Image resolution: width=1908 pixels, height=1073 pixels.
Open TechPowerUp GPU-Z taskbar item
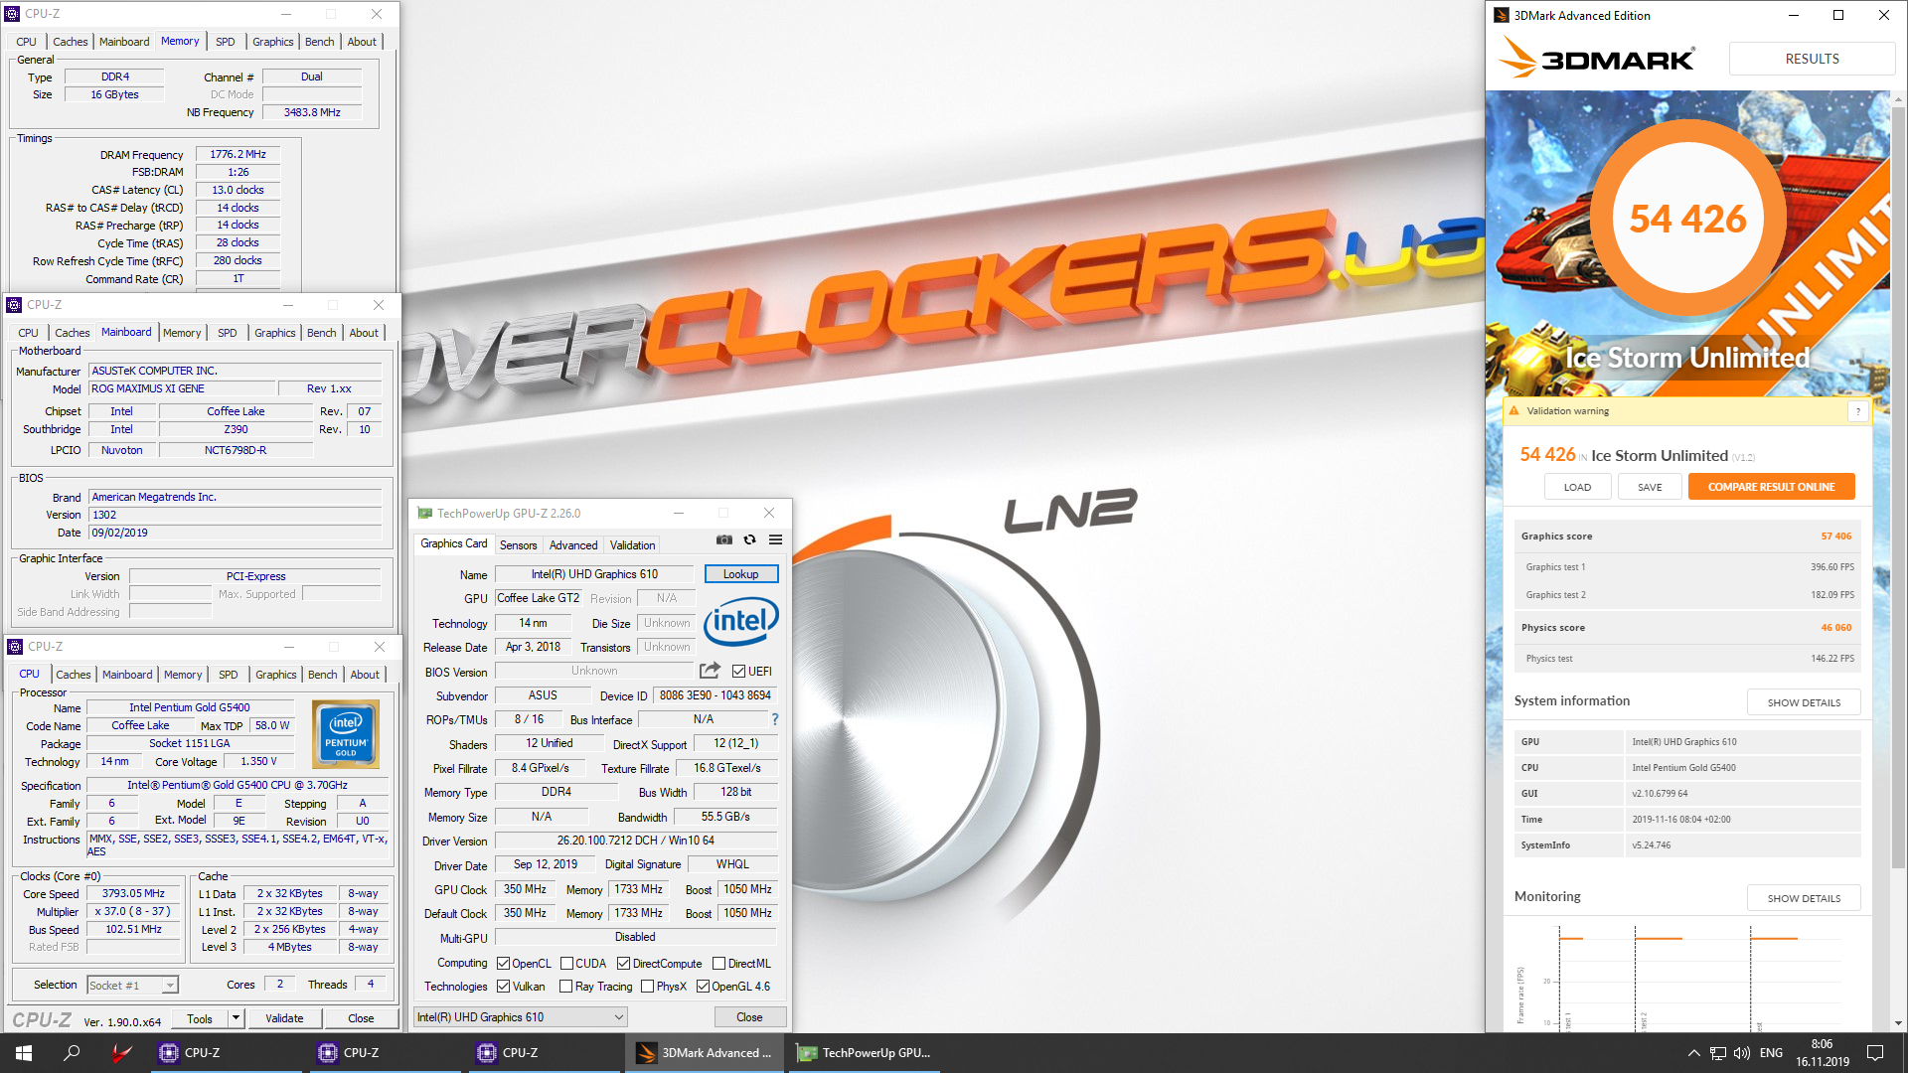tap(864, 1053)
